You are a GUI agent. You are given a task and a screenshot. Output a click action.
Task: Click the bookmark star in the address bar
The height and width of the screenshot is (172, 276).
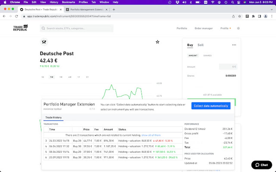tap(239, 16)
